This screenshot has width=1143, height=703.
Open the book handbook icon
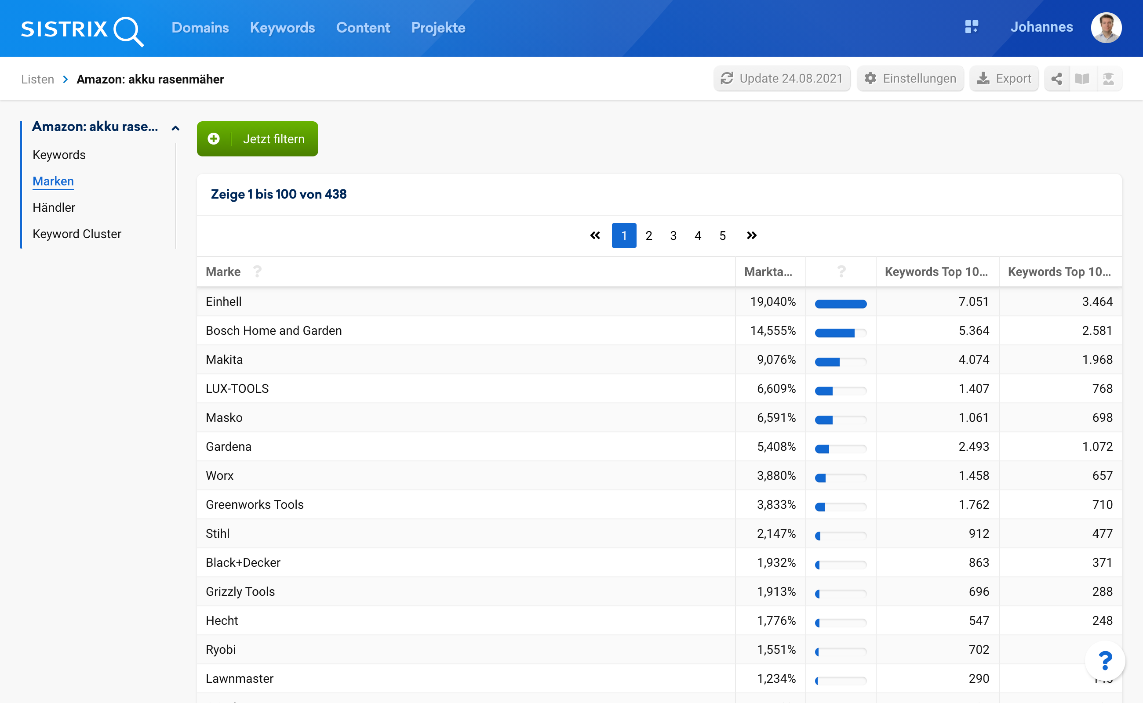pyautogui.click(x=1082, y=79)
